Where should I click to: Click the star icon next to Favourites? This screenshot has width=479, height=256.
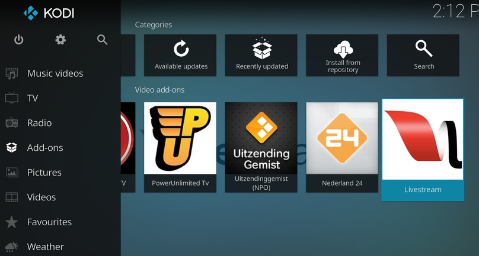[12, 222]
